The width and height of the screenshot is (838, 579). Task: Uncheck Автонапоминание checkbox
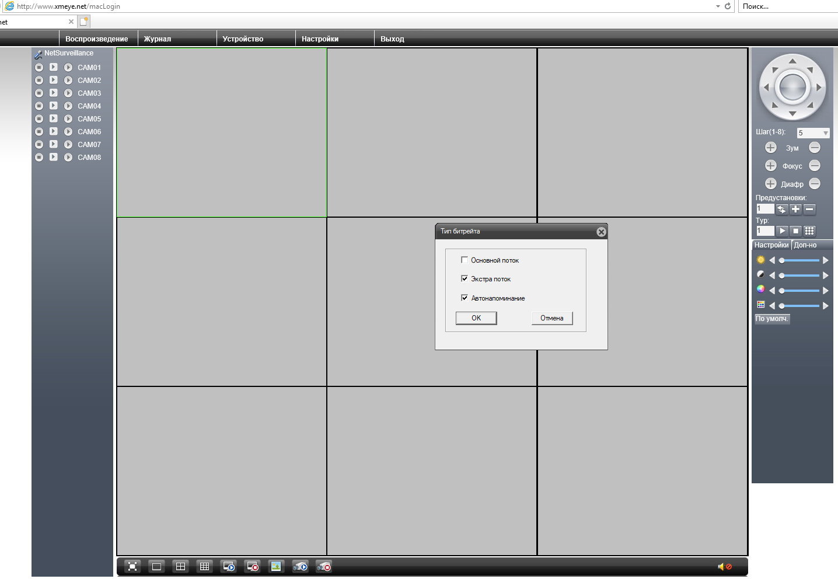click(x=465, y=298)
